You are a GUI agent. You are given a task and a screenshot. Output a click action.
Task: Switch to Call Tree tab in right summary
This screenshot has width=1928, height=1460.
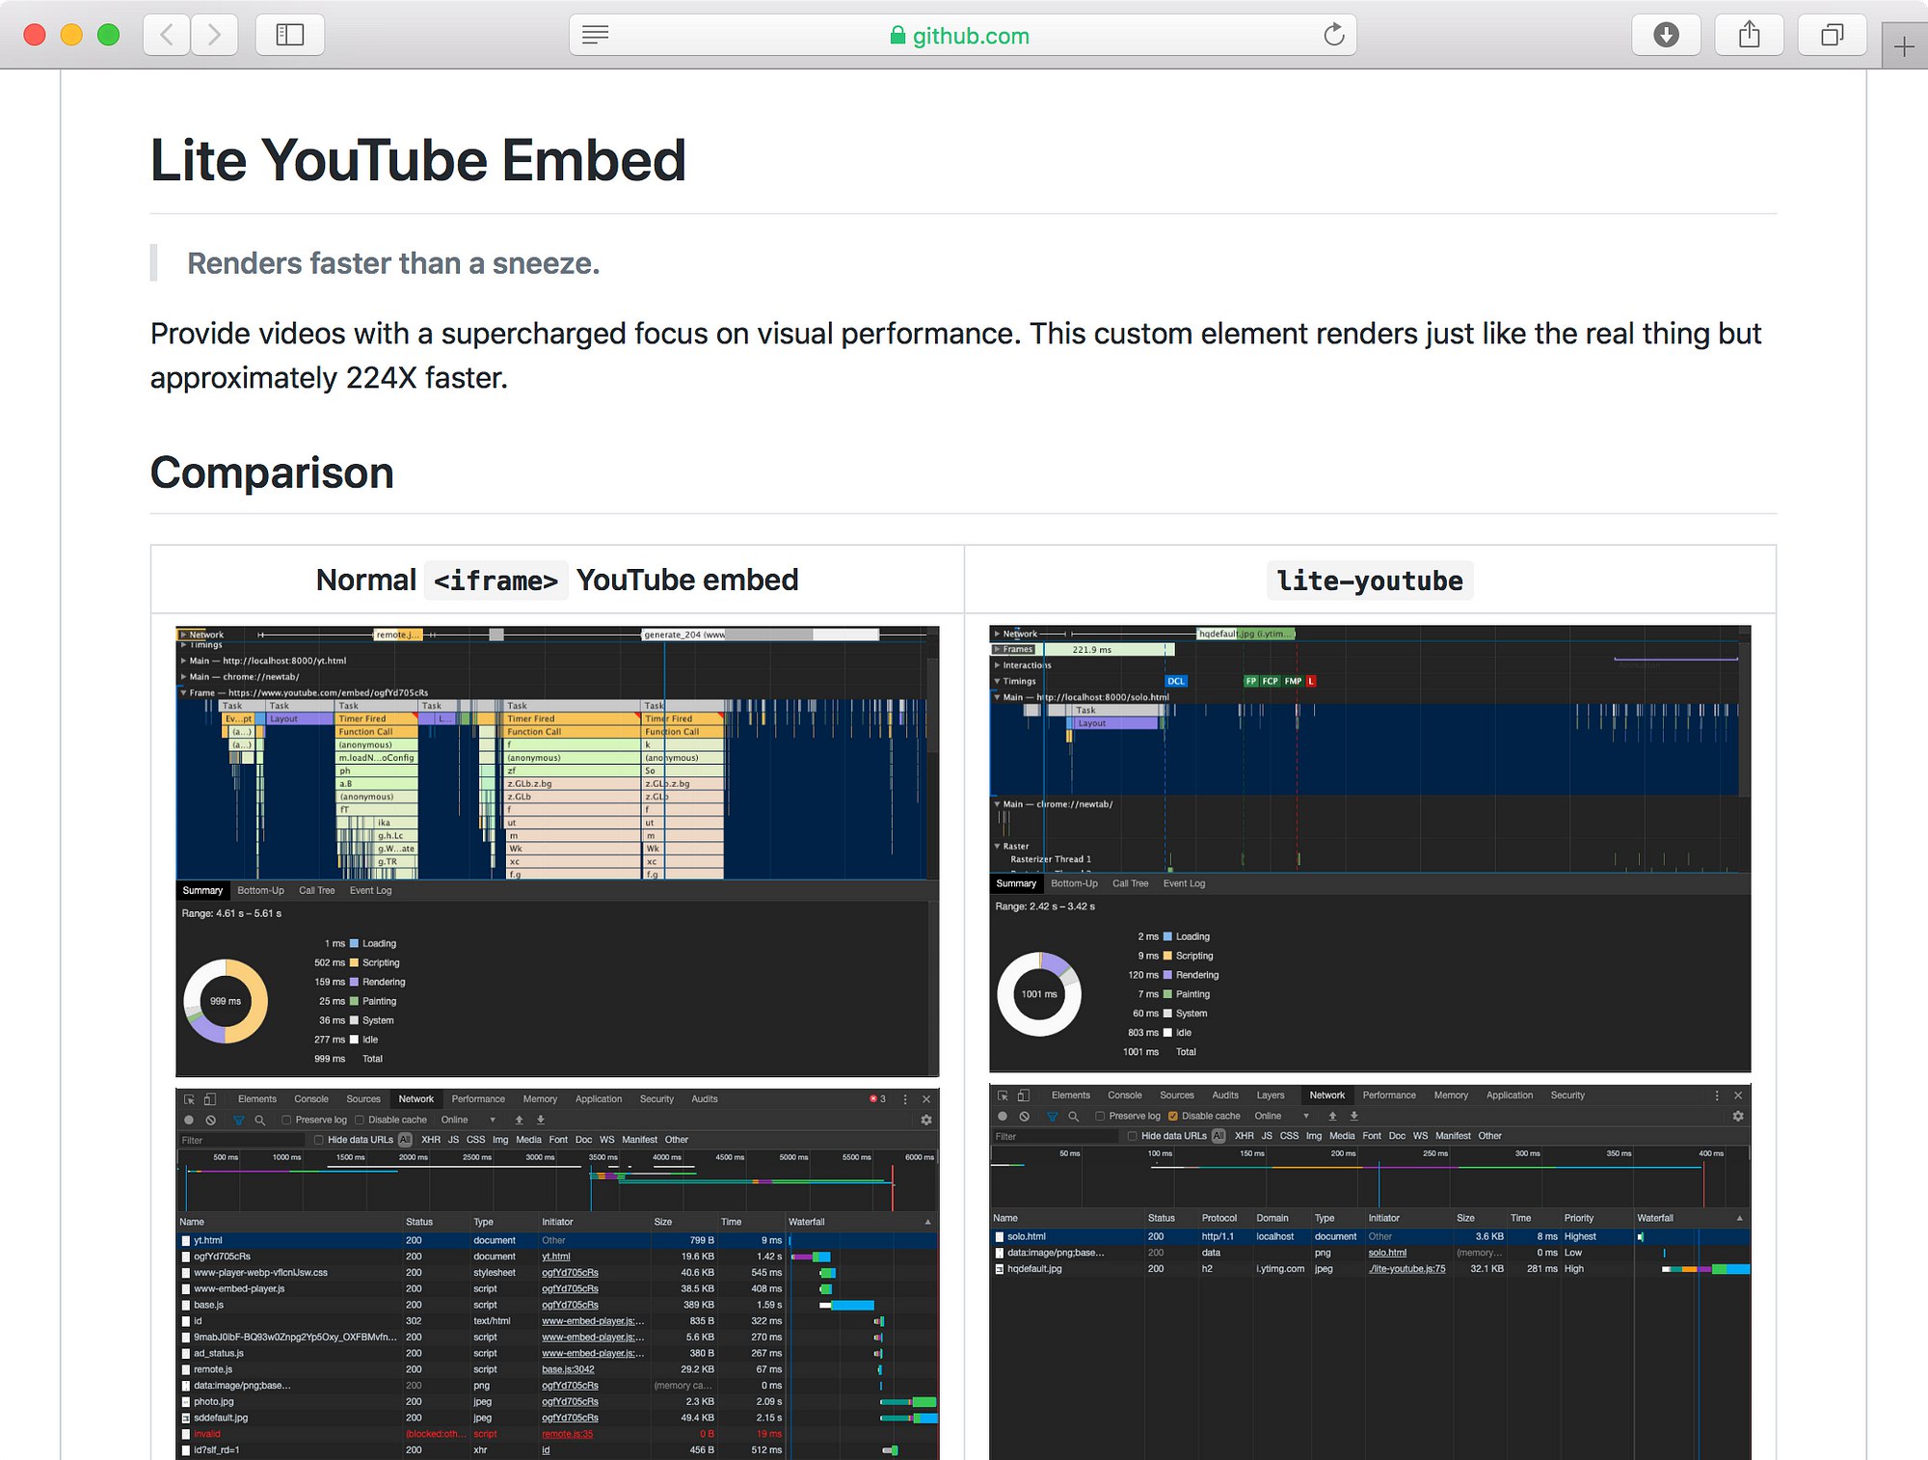click(x=1130, y=883)
